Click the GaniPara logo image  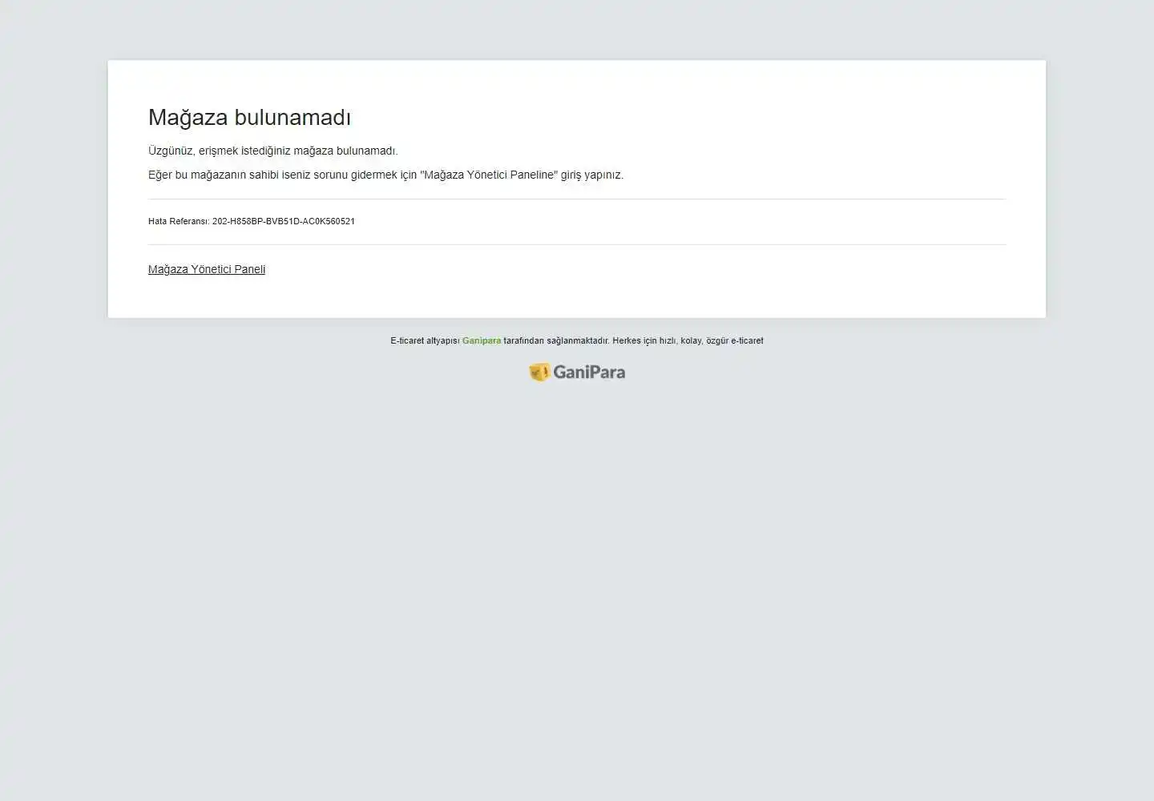(577, 372)
